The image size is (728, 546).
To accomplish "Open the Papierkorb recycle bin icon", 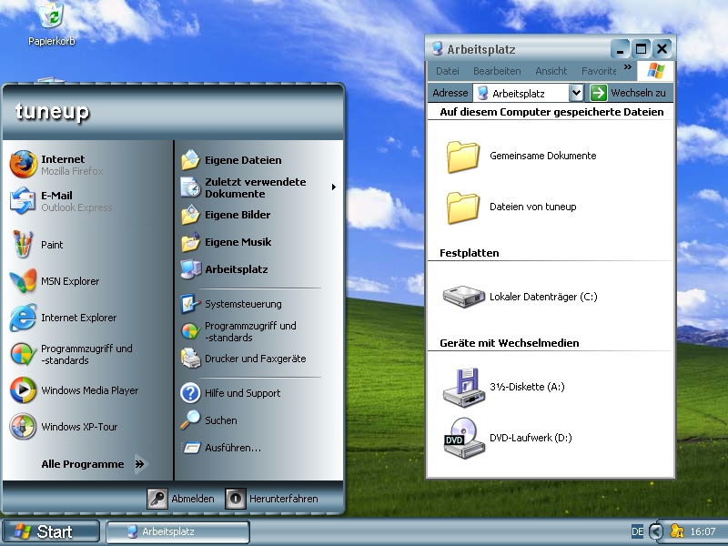I will [52, 24].
